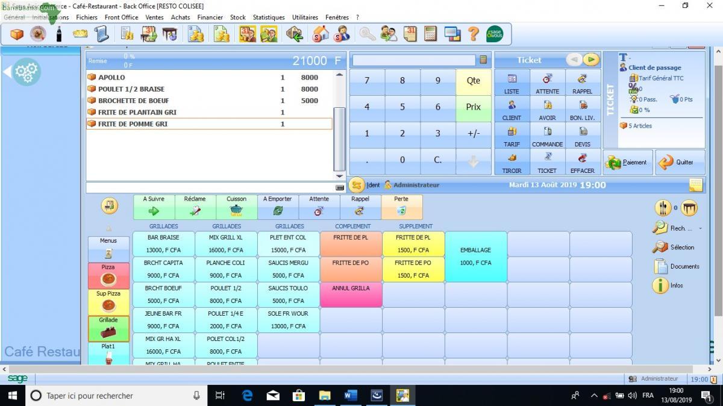
Task: Open the Ventes menu
Action: coord(154,17)
